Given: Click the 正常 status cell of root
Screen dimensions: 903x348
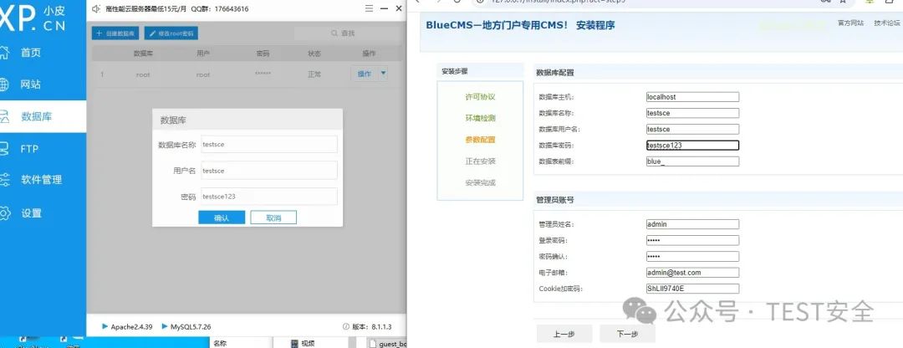Looking at the screenshot, I should click(x=314, y=74).
